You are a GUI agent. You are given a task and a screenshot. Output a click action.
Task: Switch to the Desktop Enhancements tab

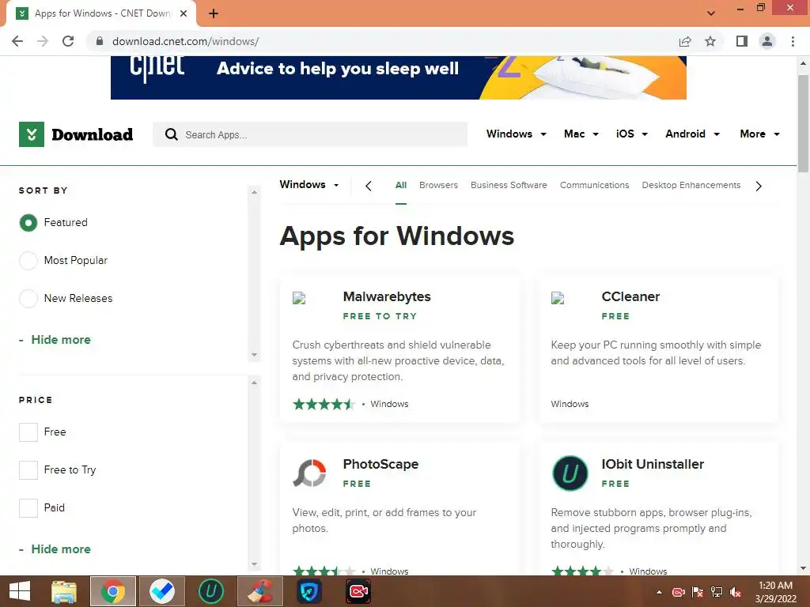(x=691, y=185)
